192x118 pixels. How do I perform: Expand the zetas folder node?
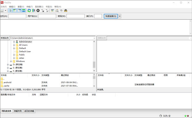(14, 58)
